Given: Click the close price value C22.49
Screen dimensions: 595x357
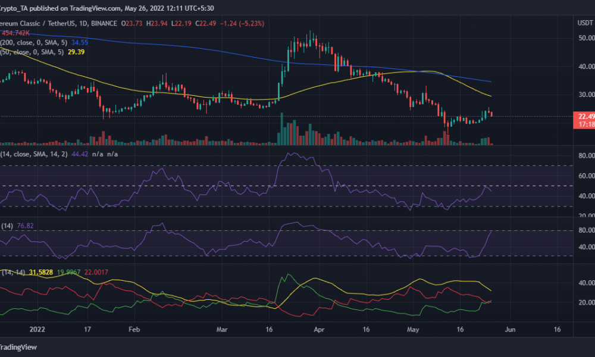Looking at the screenshot, I should [206, 24].
